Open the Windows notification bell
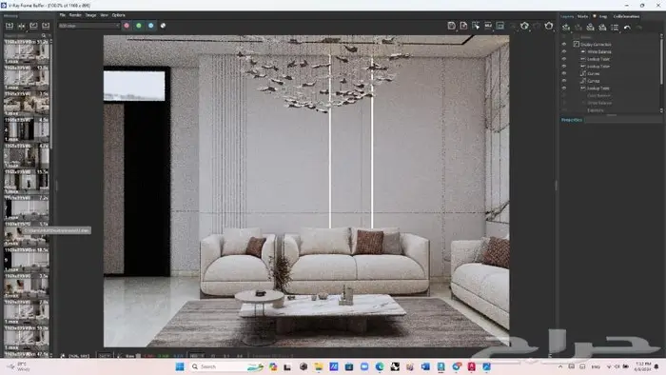The width and height of the screenshot is (666, 375). pyautogui.click(x=656, y=366)
